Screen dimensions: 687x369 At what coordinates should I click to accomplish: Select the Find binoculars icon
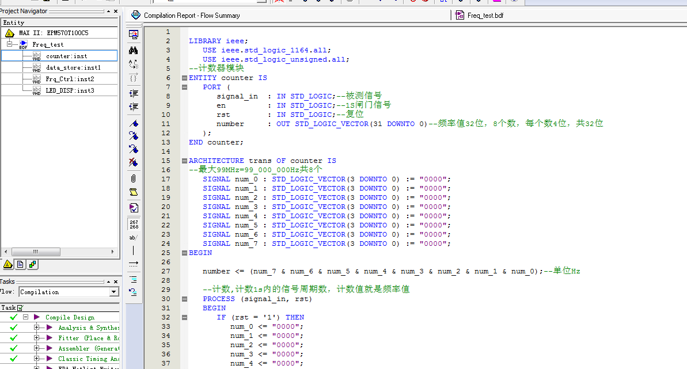(x=134, y=51)
